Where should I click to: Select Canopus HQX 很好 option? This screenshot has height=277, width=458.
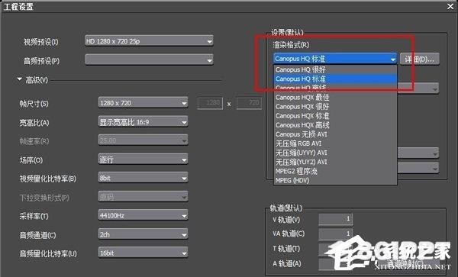point(335,107)
